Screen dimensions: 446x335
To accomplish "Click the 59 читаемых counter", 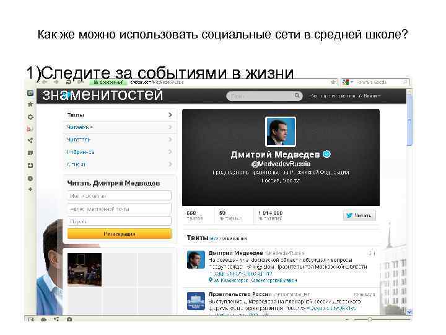I will tap(230, 216).
